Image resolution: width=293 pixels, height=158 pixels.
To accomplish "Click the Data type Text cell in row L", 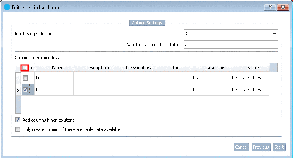I will (x=211, y=90).
